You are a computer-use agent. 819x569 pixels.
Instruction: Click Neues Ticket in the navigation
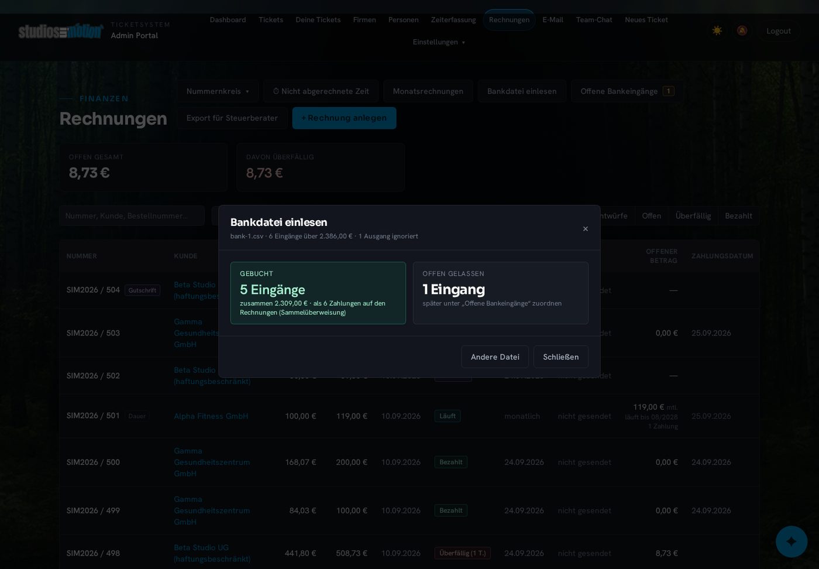tap(646, 20)
